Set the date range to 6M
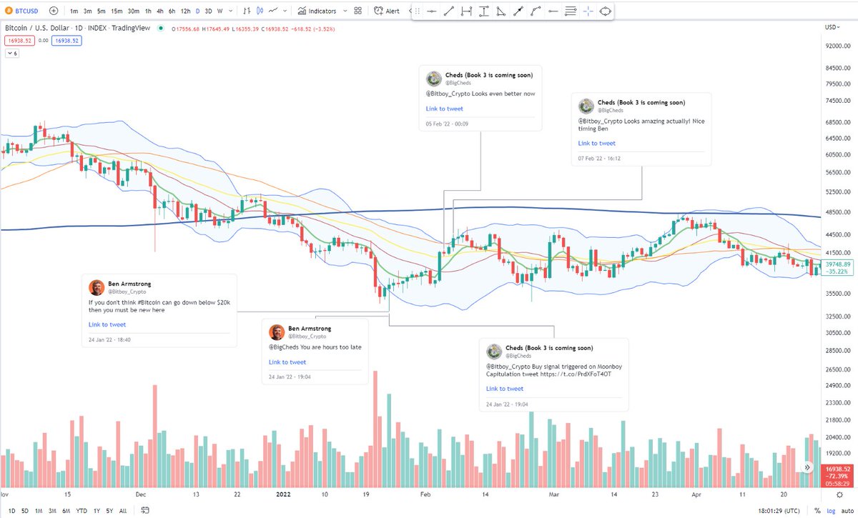 [66, 511]
